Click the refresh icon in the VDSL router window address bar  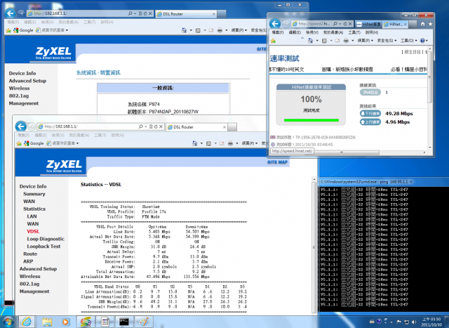[x=156, y=126]
